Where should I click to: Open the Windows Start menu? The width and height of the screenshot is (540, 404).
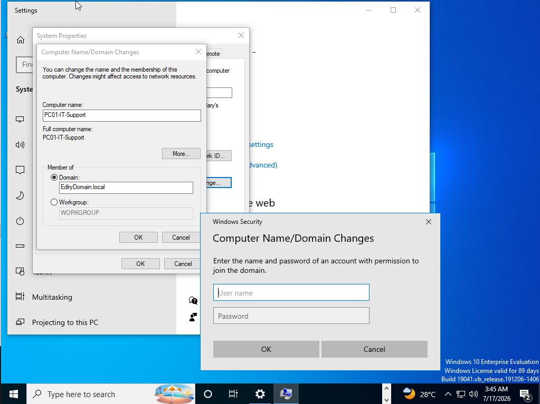point(13,393)
